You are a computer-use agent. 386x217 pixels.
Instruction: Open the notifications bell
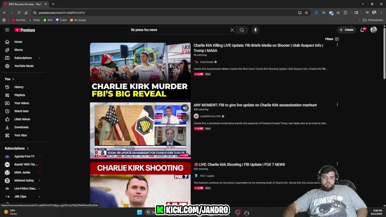coord(362,30)
